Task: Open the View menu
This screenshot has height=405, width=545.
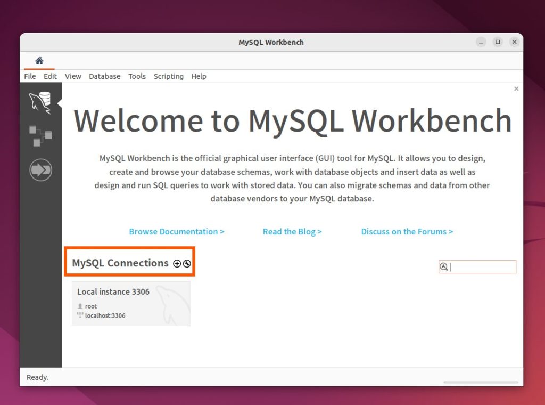Action: click(x=73, y=76)
